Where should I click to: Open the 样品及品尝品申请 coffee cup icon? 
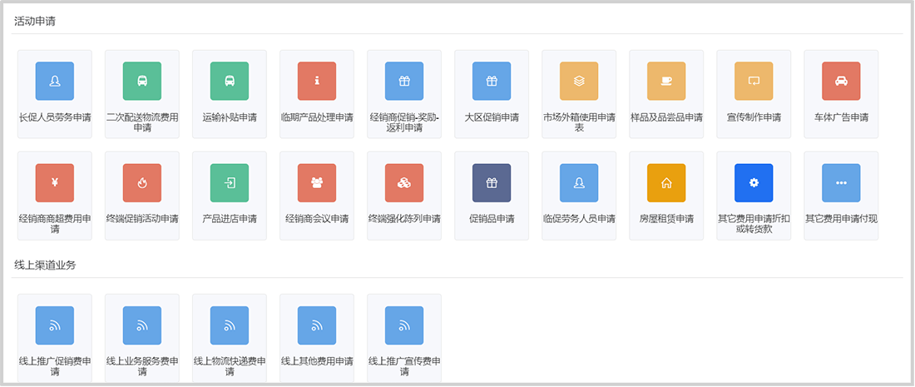666,81
